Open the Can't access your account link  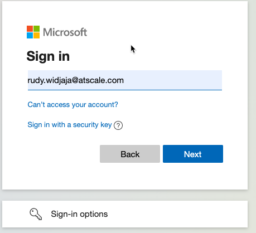pos(73,105)
